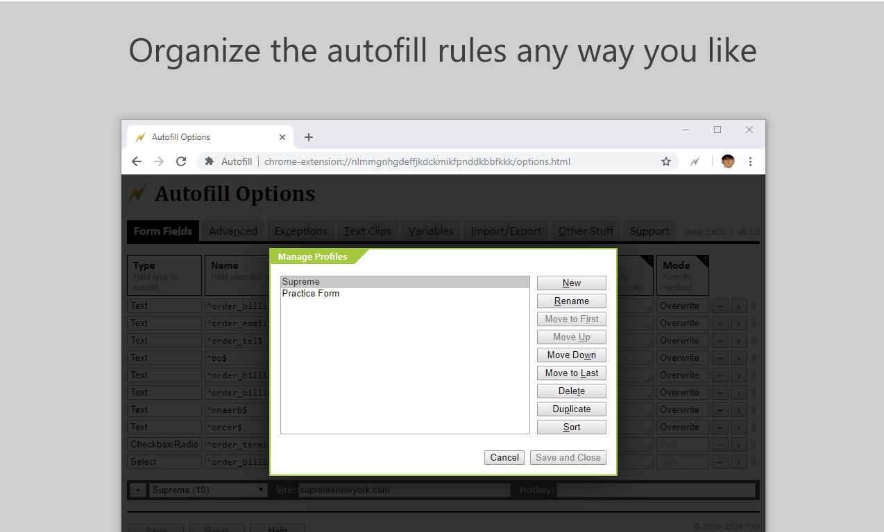Screen dimensions: 884x532
Task: Open the Checkbox/Radio type dropdown
Action: point(165,445)
